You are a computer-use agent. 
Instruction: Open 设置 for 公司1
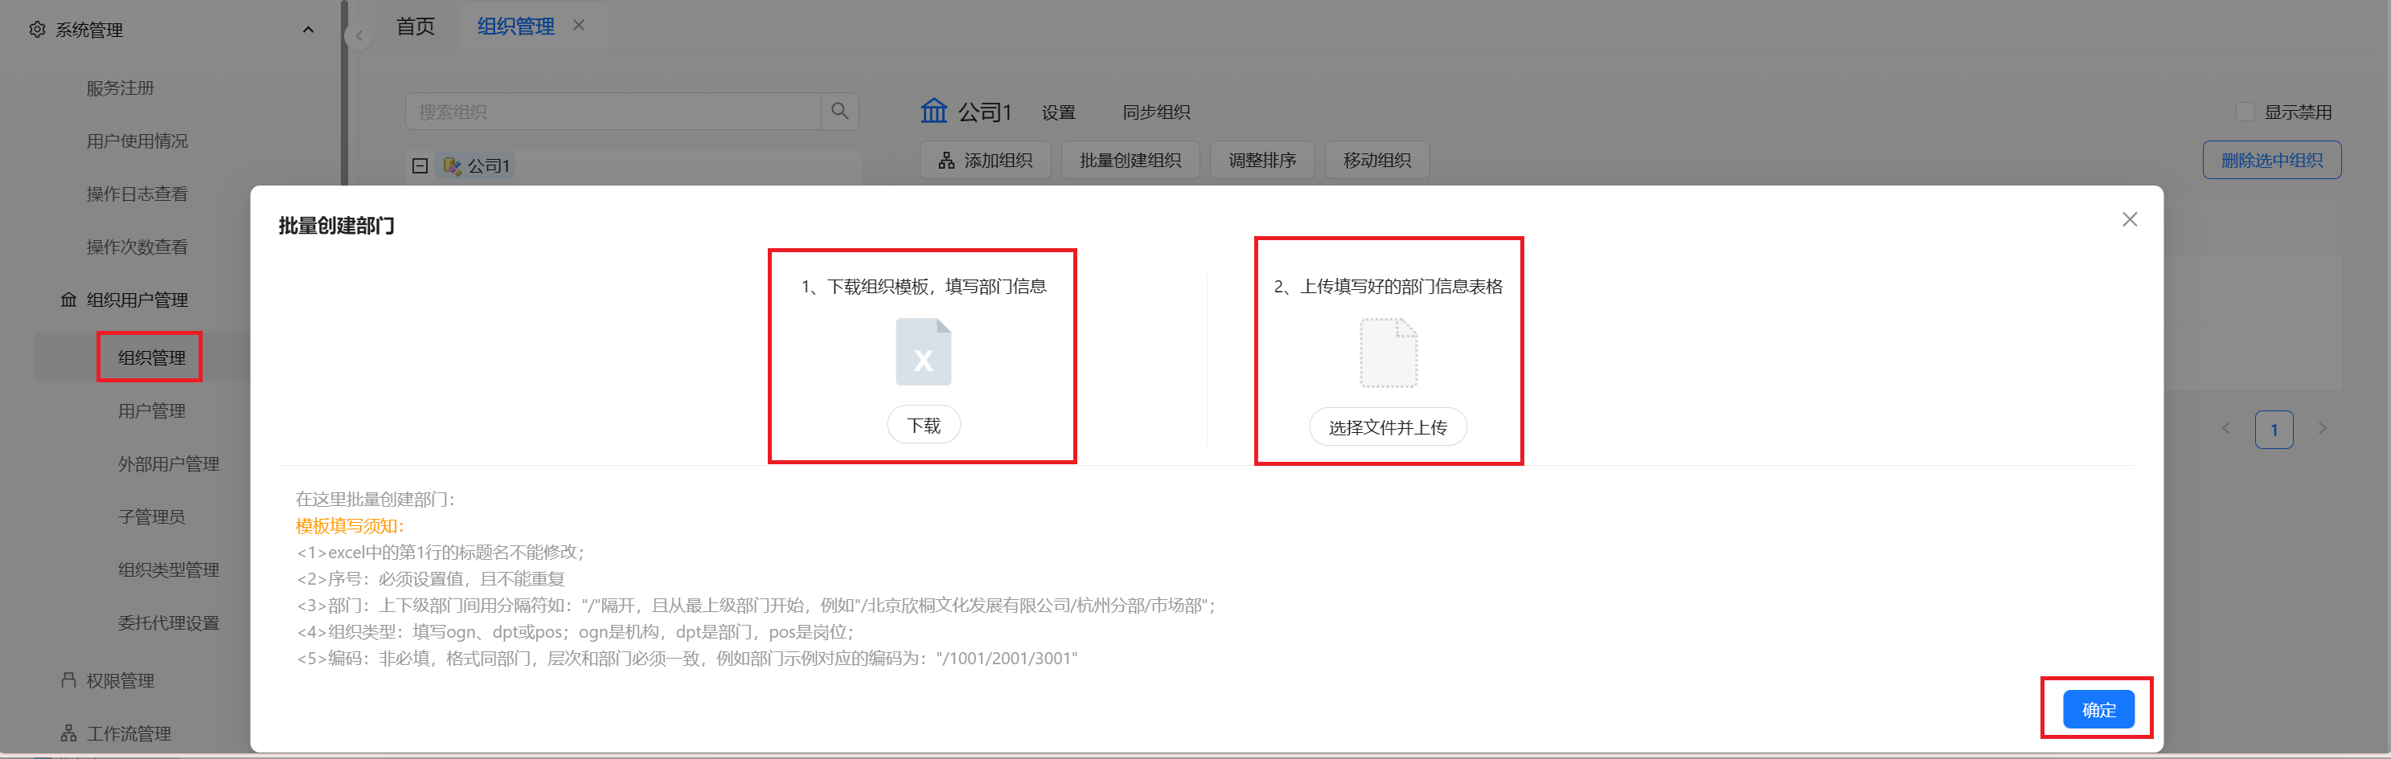(x=1058, y=112)
